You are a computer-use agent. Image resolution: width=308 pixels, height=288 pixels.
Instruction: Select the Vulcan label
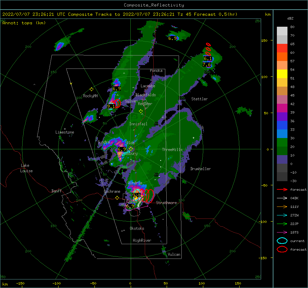click(174, 254)
